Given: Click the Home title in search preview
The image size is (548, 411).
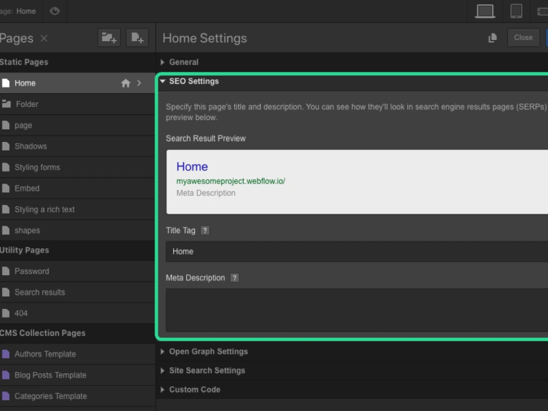Looking at the screenshot, I should tap(192, 167).
